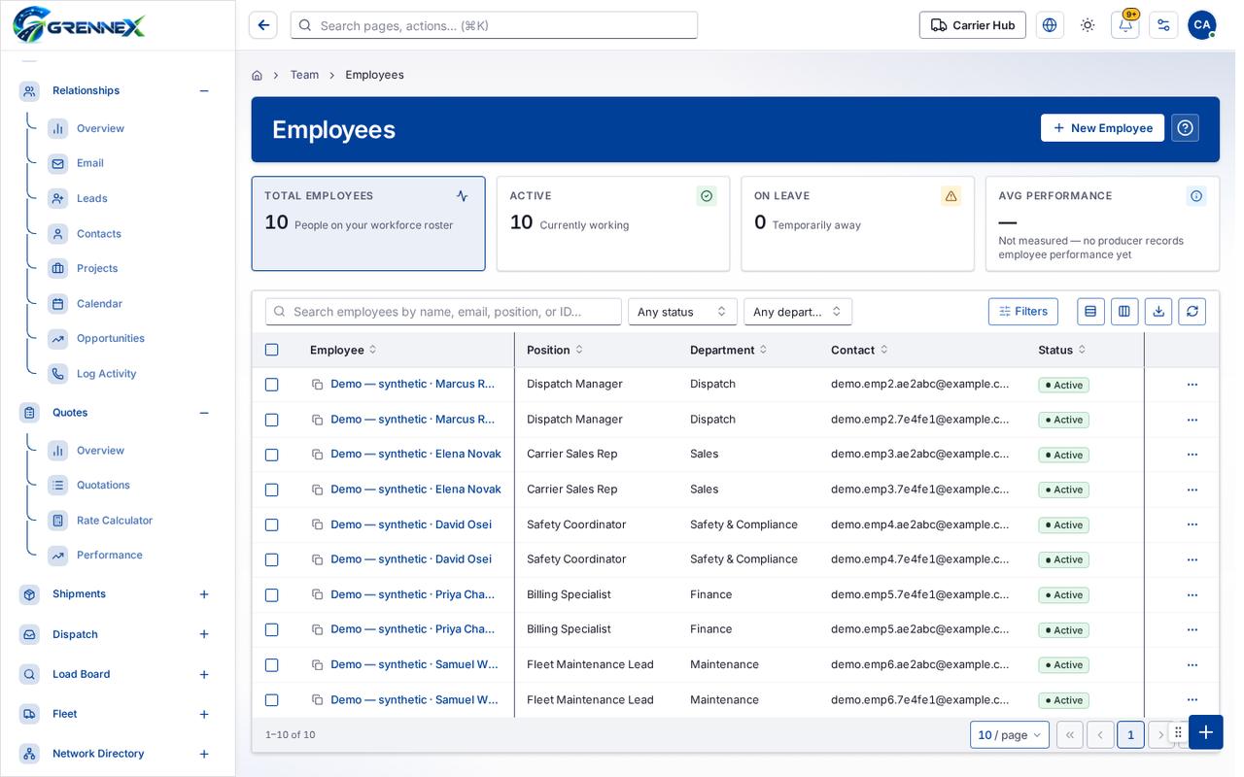Open the Any department dropdown

point(798,312)
